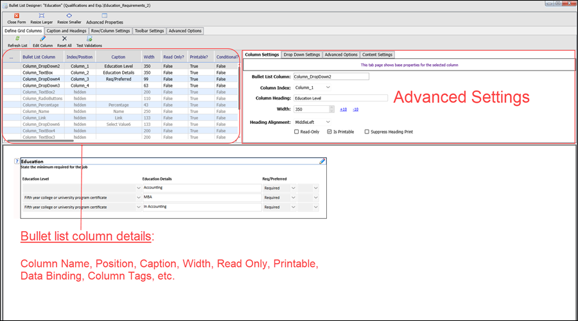Click the Education Details field containing MBA
Screen dimensions: 578x321
tap(202, 198)
